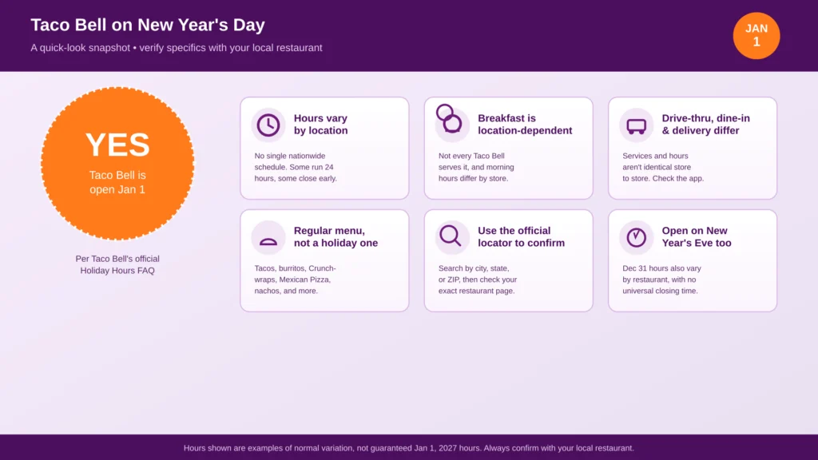Click the drive-thru vehicle icon
The image size is (818, 460).
click(x=636, y=126)
